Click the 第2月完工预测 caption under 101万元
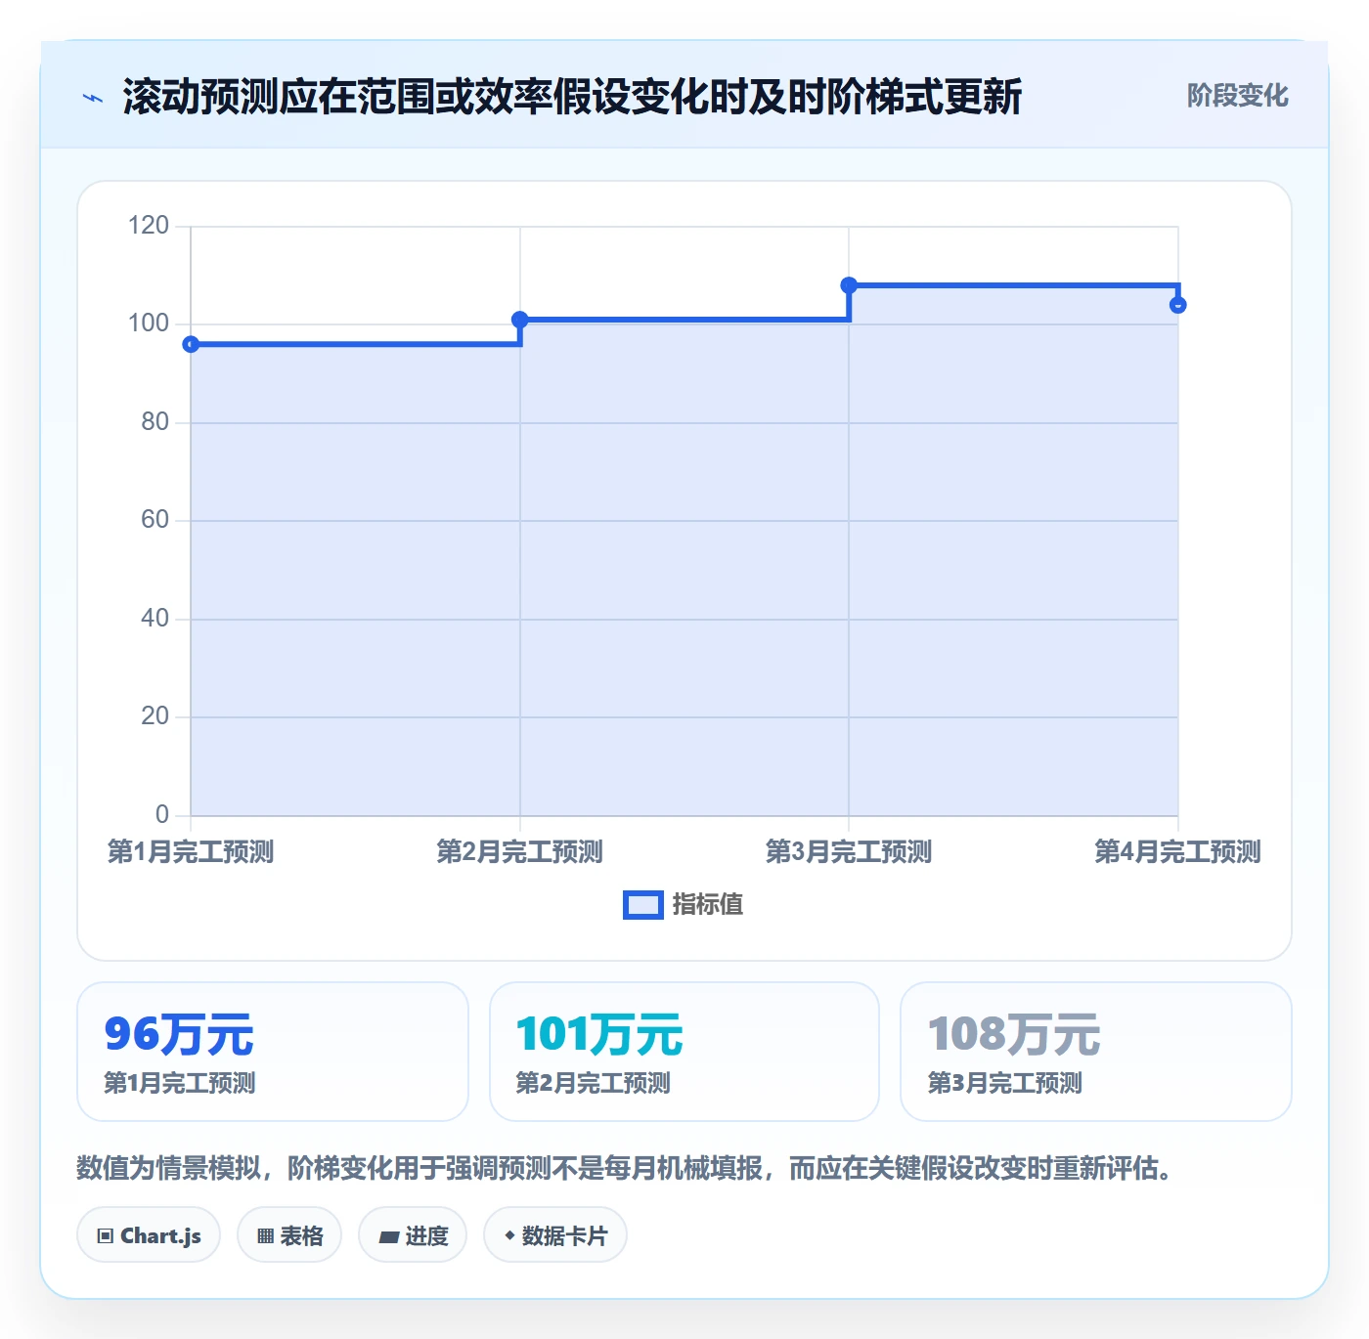The image size is (1369, 1339). 593,1083
